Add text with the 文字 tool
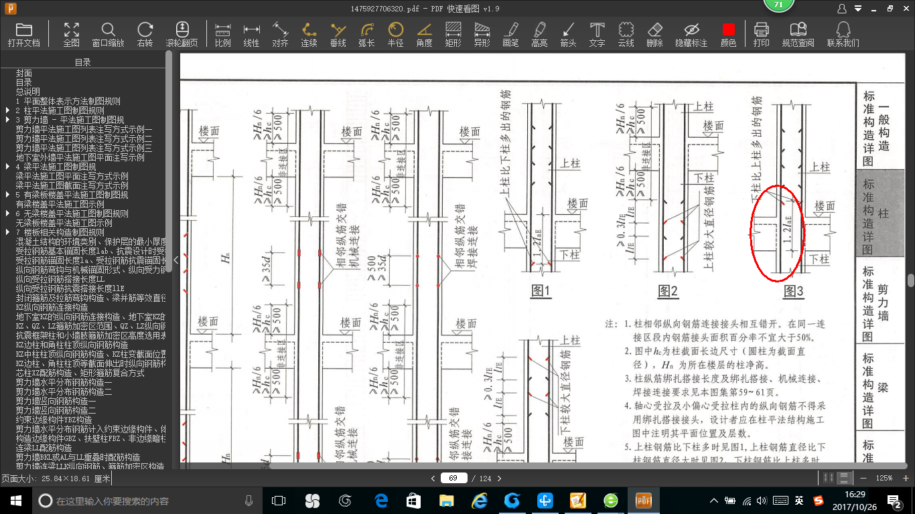This screenshot has height=514, width=915. [597, 34]
